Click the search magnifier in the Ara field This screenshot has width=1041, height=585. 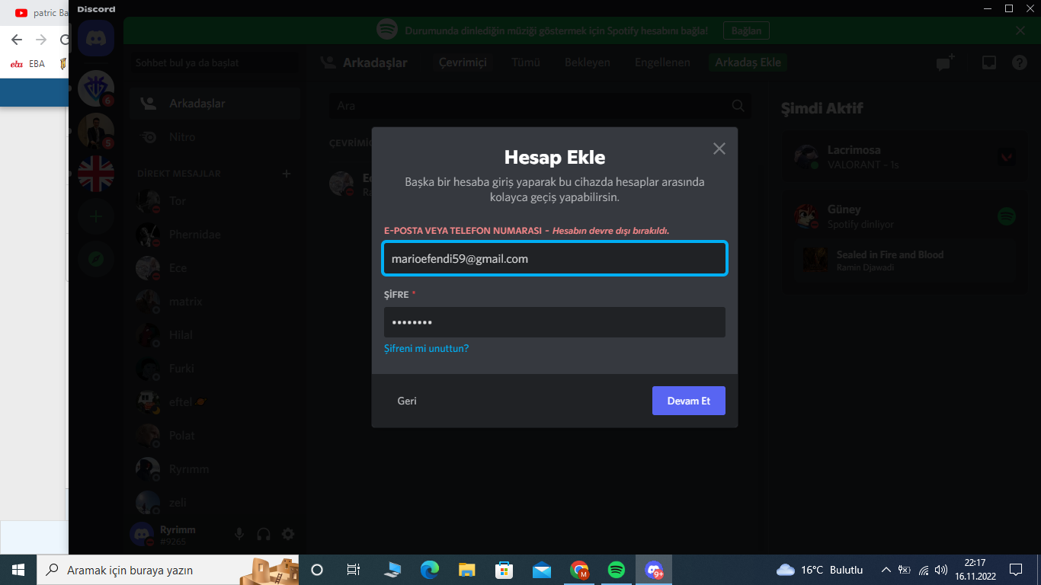pyautogui.click(x=738, y=106)
